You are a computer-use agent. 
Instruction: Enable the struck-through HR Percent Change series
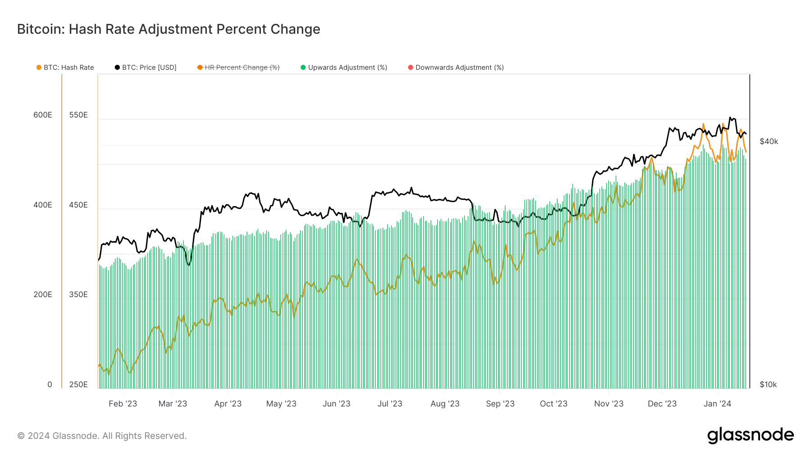click(242, 68)
